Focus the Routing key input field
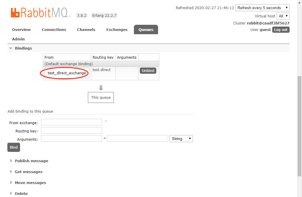 click(x=71, y=130)
